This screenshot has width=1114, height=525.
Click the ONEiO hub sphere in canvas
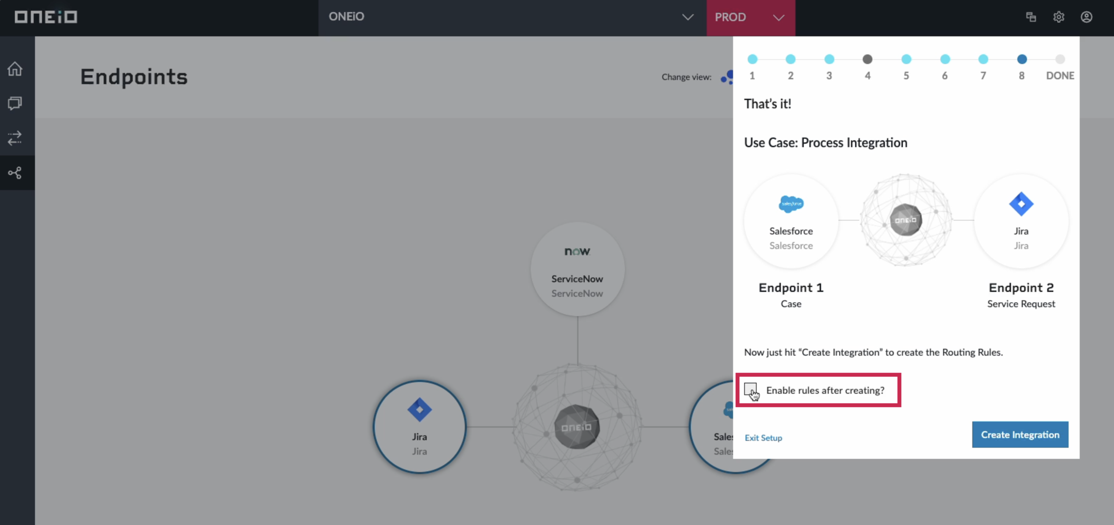tap(577, 427)
